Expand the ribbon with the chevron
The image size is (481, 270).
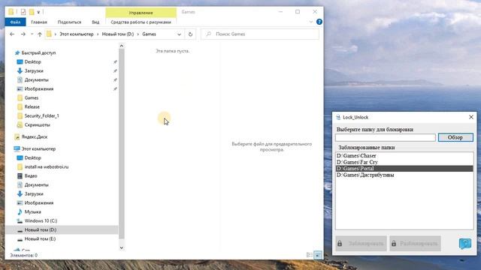click(310, 22)
